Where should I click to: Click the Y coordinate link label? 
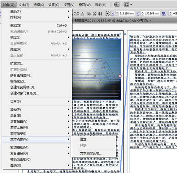click(138, 13)
